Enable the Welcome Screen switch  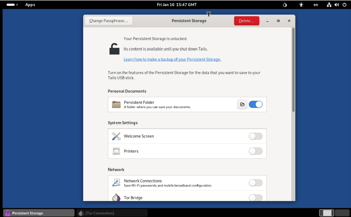coord(256,136)
